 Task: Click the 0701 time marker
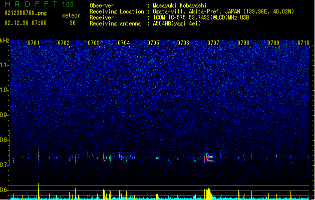pos(34,43)
